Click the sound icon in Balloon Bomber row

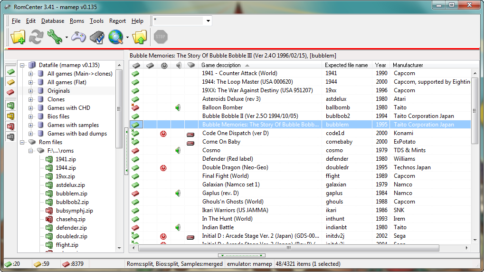point(178,107)
